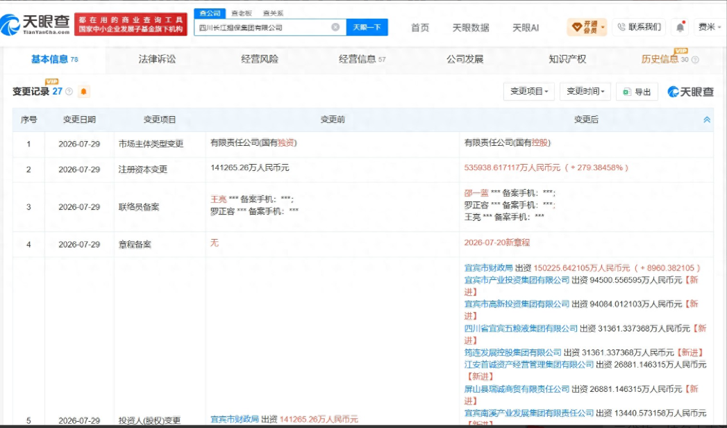
Task: Collapse the table with the double chevron icon
Action: click(x=707, y=120)
